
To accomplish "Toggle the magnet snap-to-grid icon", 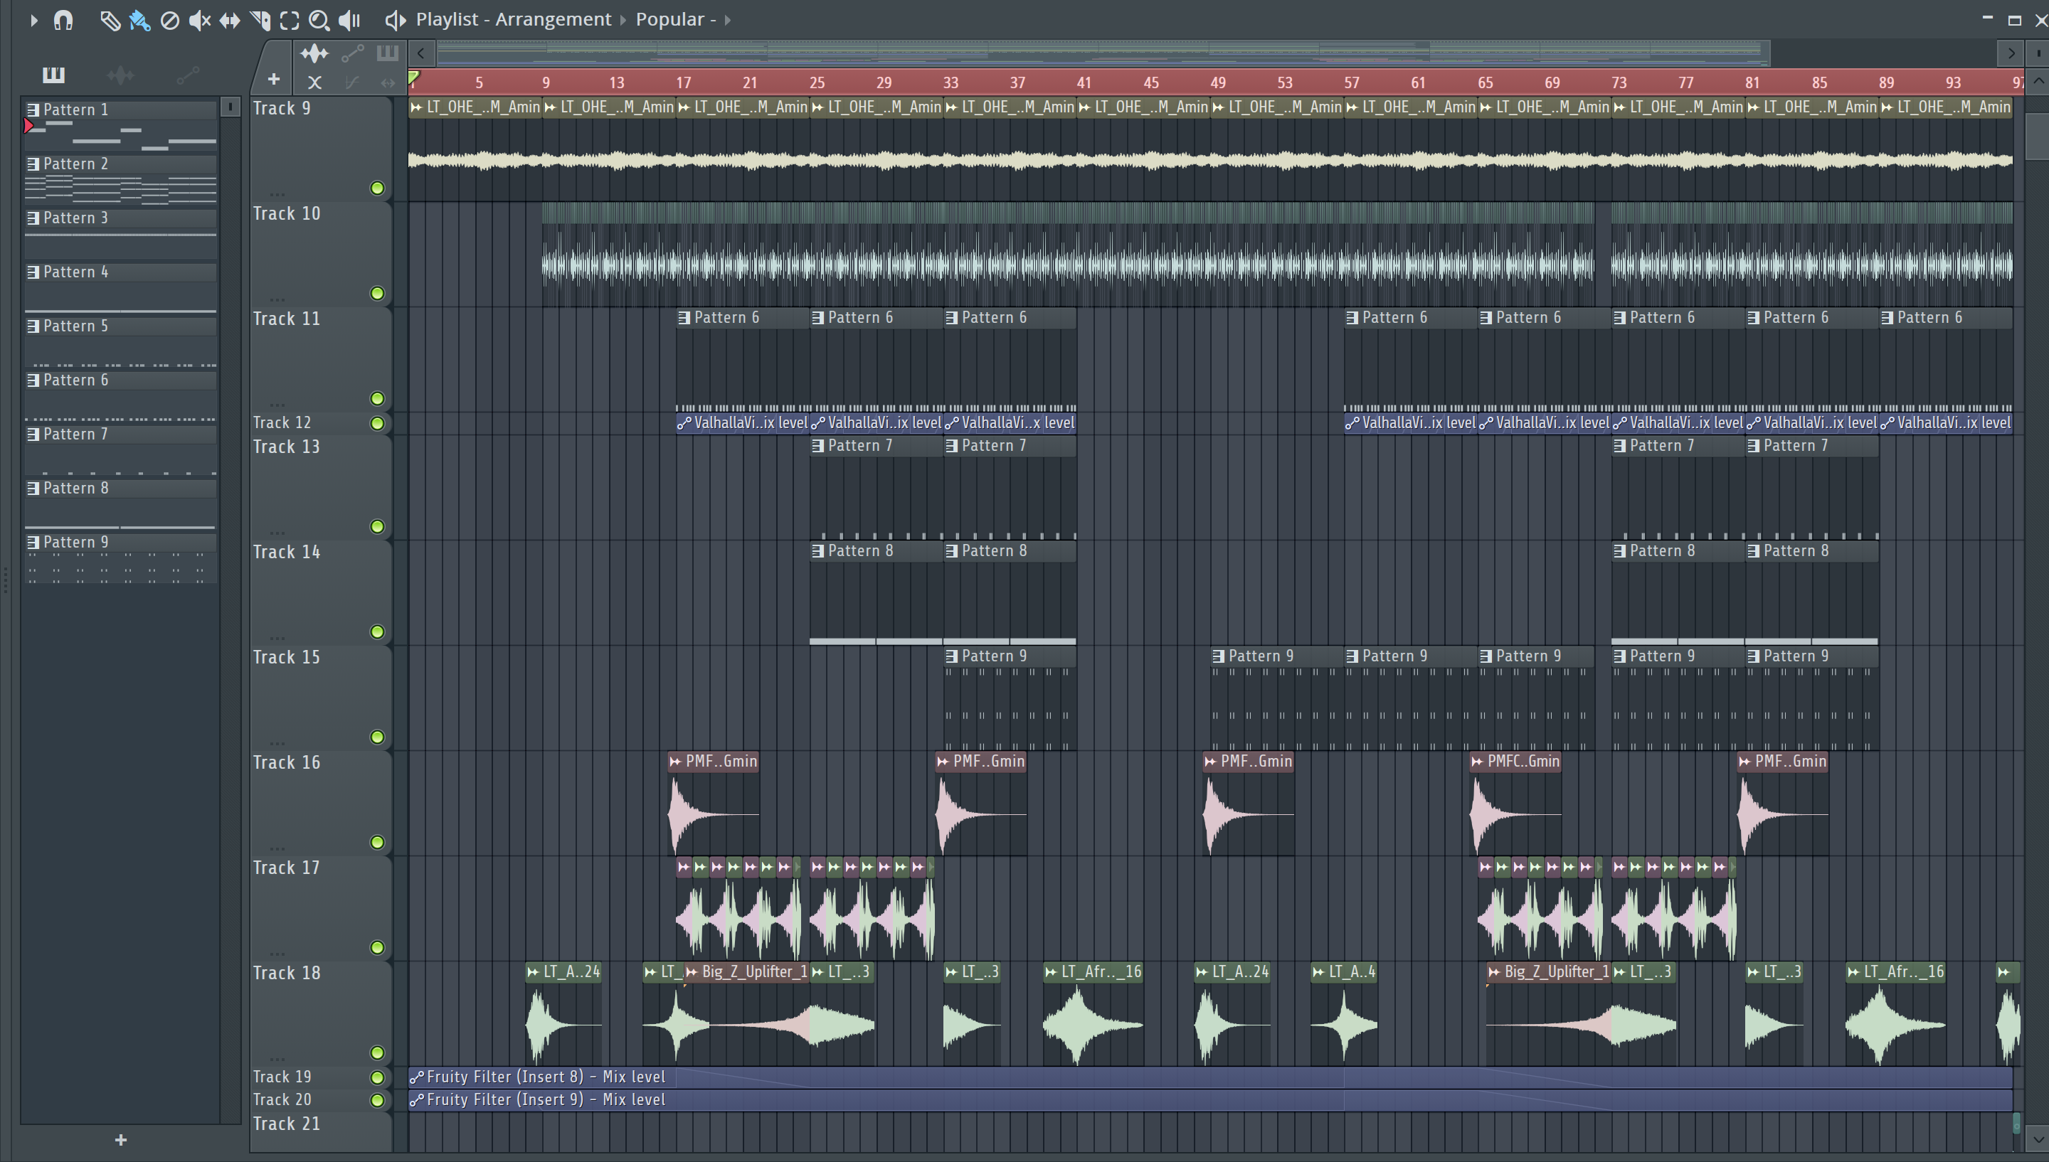I will tap(63, 20).
